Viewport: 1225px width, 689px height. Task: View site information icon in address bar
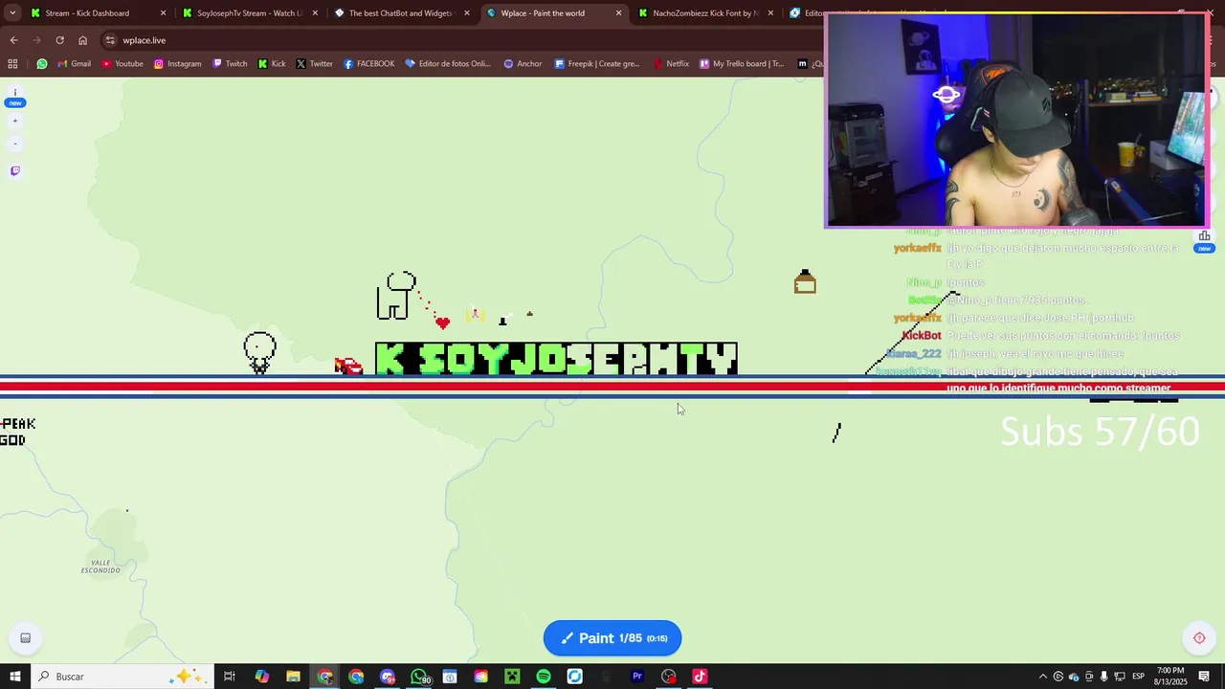110,40
